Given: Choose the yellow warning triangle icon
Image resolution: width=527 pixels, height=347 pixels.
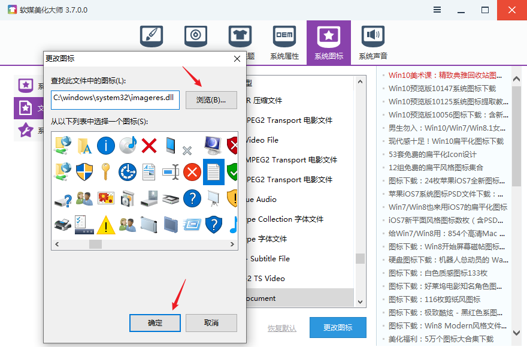Looking at the screenshot, I should (105, 225).
